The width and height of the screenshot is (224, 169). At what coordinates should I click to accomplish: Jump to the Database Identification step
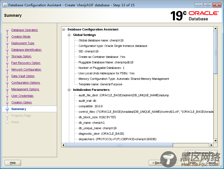pos(26,50)
